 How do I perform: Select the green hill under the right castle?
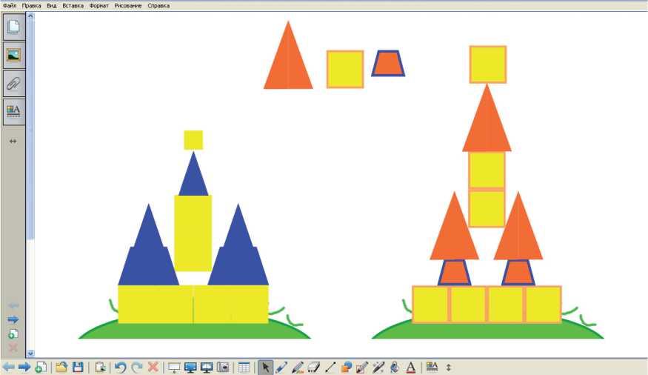(487, 331)
